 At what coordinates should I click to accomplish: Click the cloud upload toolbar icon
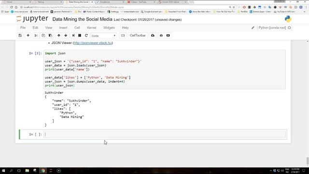coord(153,35)
